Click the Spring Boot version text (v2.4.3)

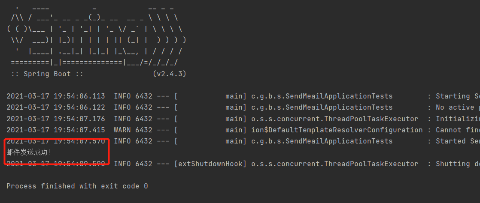[169, 74]
